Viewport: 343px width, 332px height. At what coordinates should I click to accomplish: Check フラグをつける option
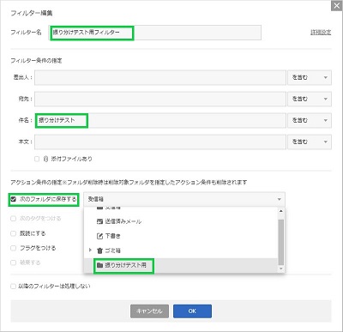pyautogui.click(x=13, y=248)
